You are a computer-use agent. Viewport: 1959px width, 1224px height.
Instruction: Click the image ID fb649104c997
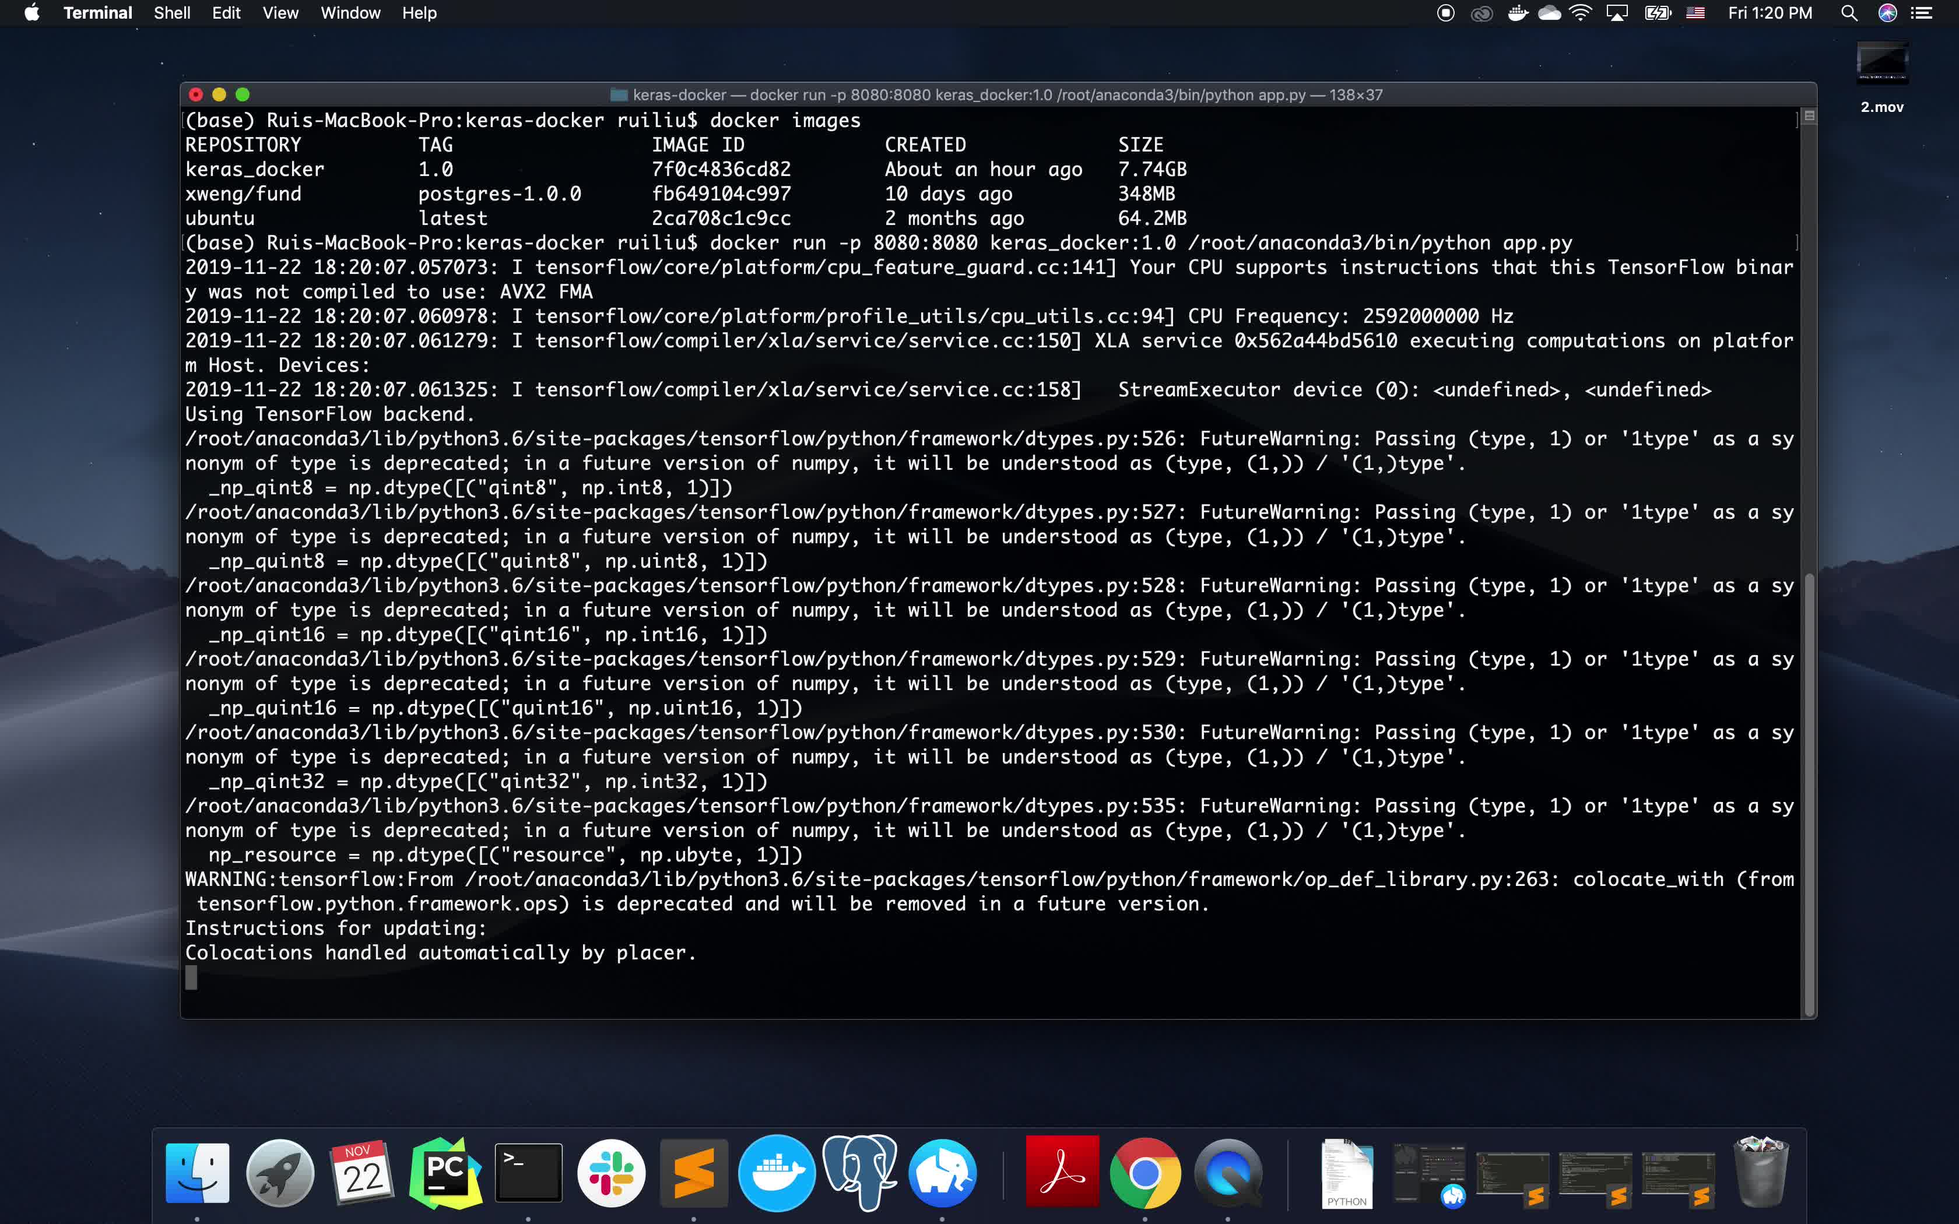click(721, 194)
